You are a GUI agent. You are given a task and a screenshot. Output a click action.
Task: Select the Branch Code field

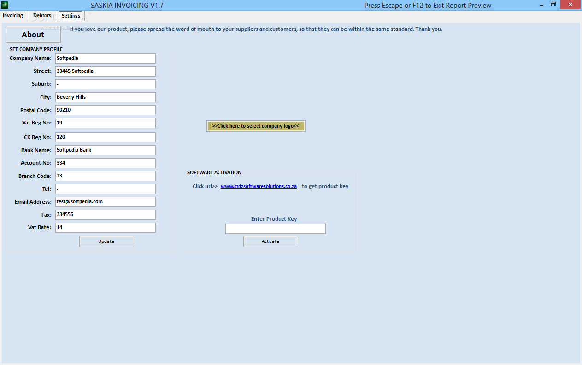coord(106,176)
